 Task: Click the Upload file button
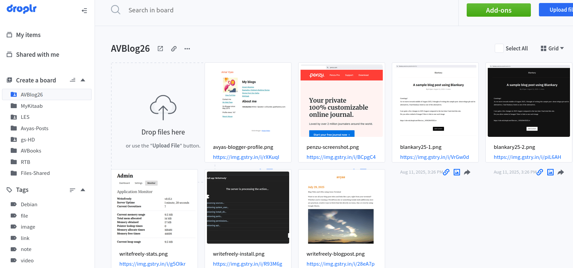pyautogui.click(x=556, y=10)
